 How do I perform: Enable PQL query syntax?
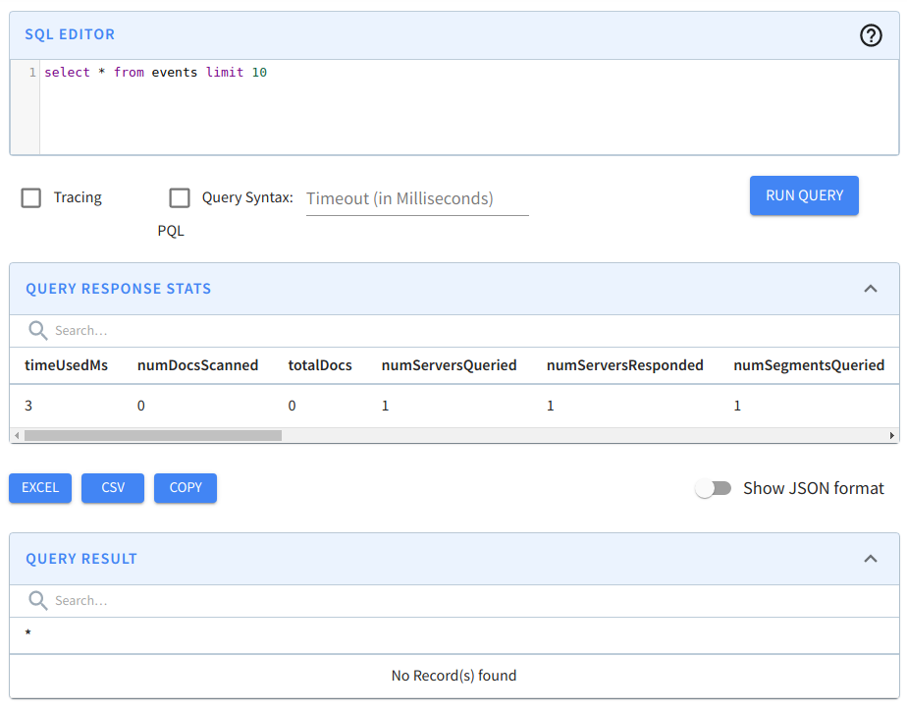tap(180, 197)
